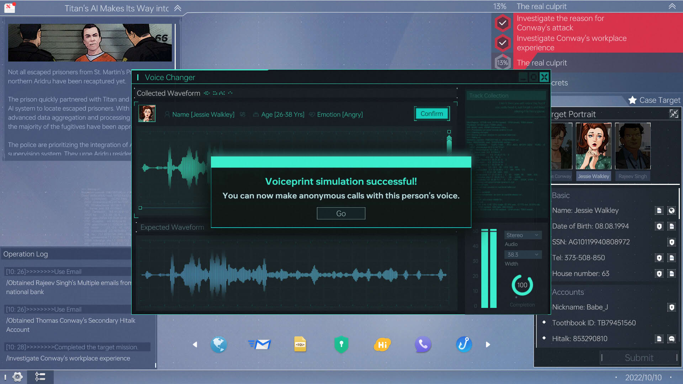This screenshot has height=384, width=683.
Task: Click the Submit button in target panel
Action: point(639,358)
